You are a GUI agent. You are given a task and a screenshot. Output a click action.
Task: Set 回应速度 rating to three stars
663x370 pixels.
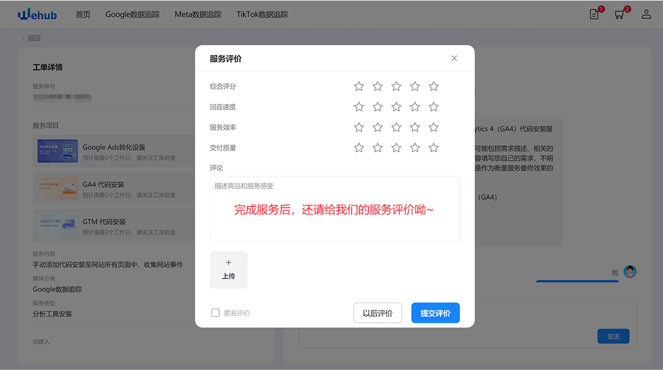coord(396,107)
